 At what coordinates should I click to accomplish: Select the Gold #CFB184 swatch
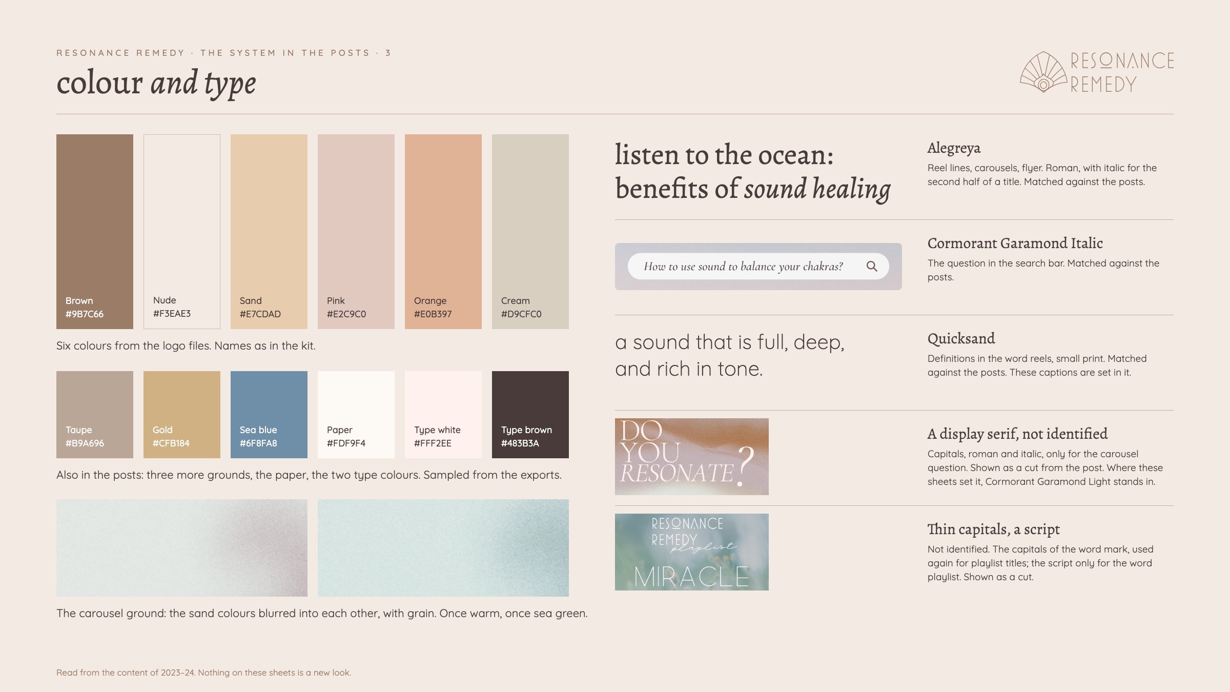click(x=182, y=415)
